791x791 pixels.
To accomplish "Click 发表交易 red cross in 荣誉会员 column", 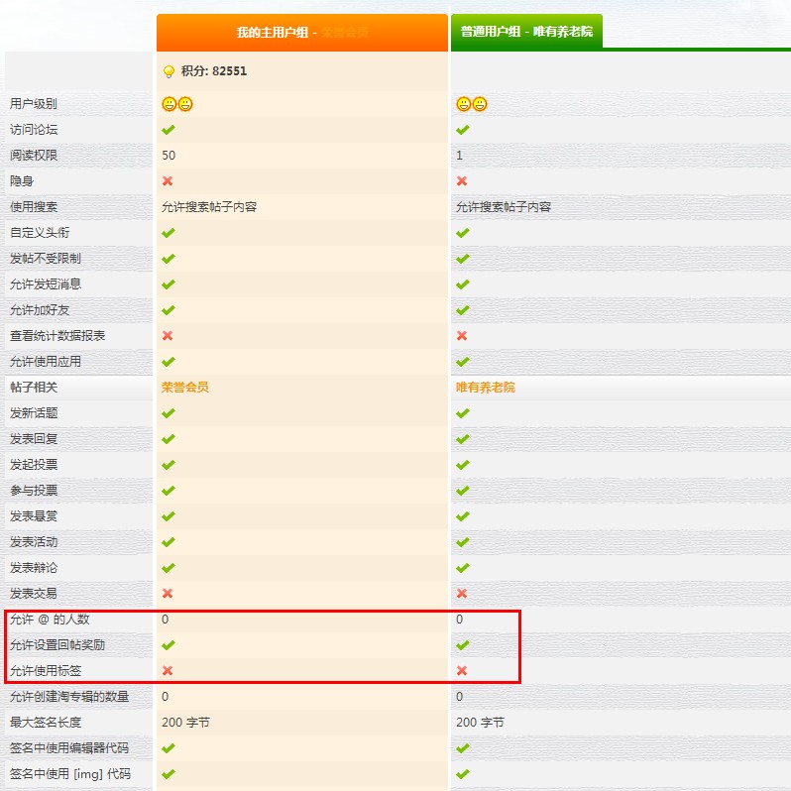I will 169,594.
